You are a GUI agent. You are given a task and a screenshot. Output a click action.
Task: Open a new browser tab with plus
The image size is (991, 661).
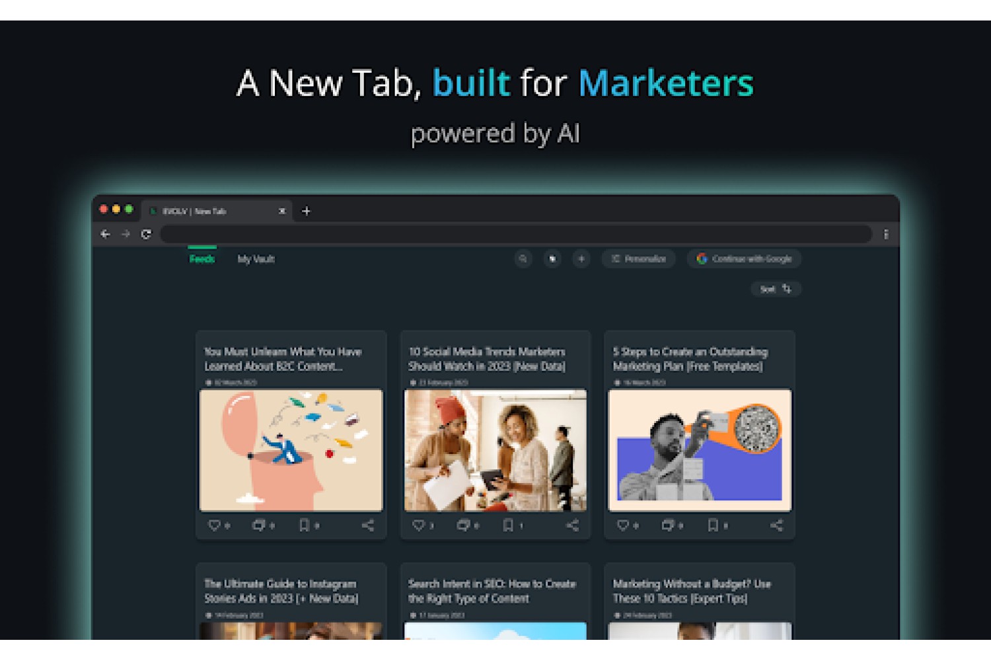point(306,211)
